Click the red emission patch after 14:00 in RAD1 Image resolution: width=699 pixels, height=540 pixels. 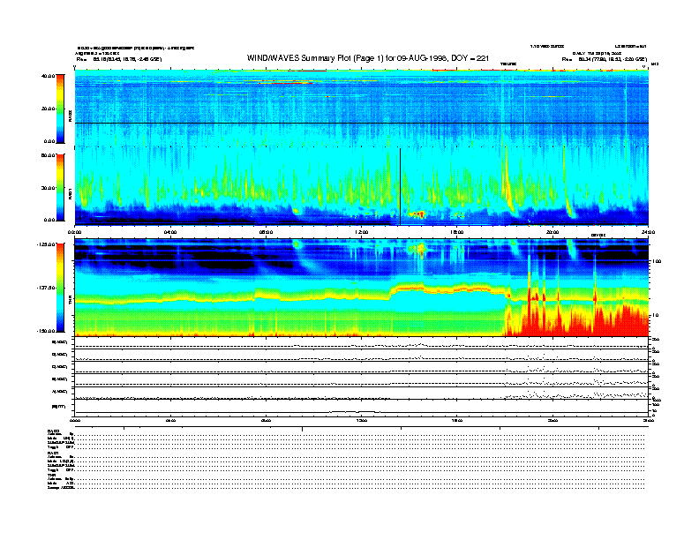417,214
